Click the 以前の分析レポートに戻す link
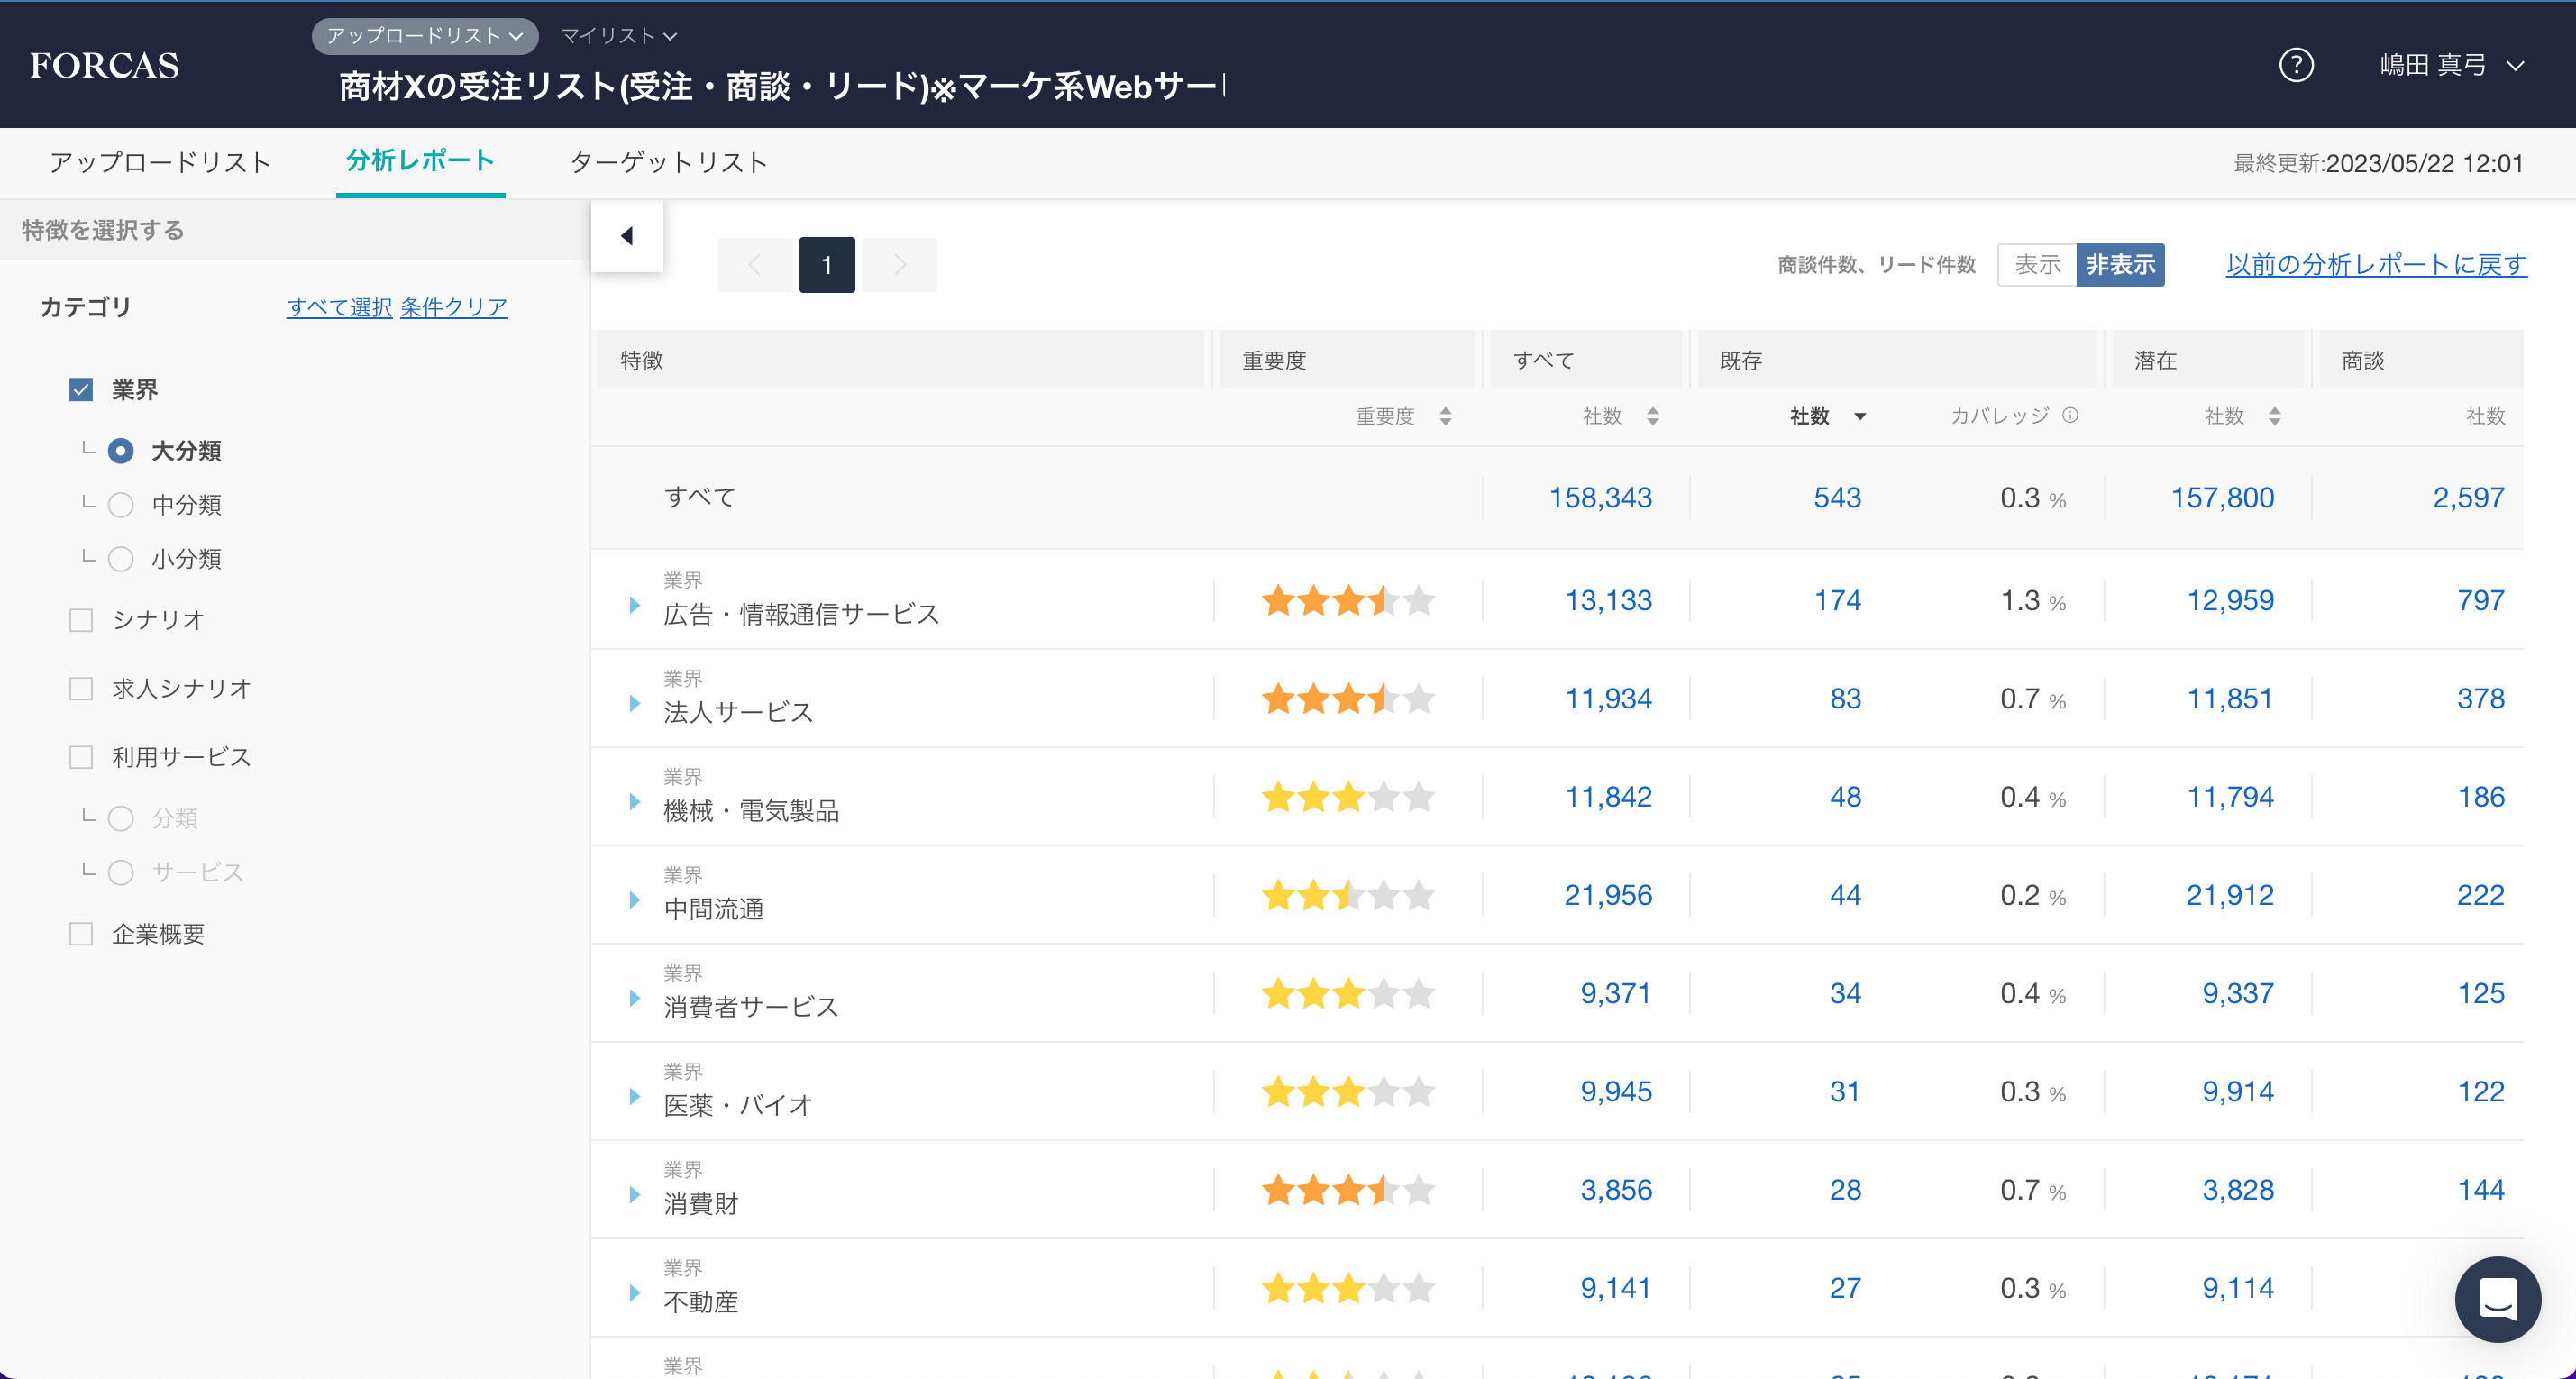The height and width of the screenshot is (1379, 2576). [2375, 264]
